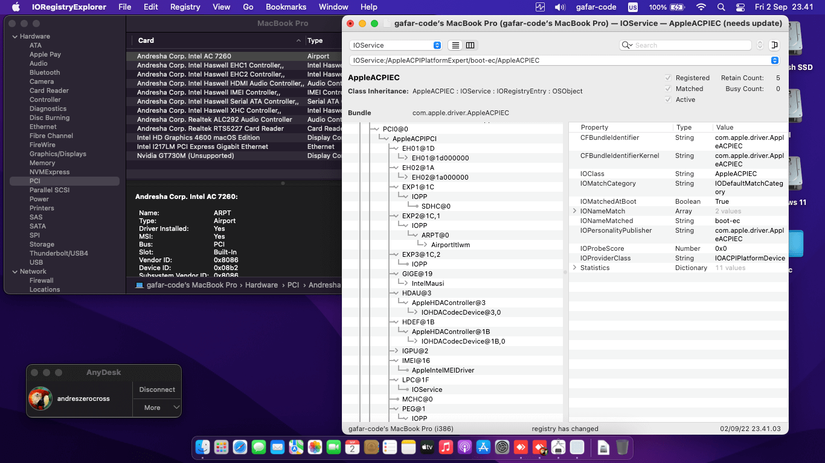Expand the IONameMatch array property

[x=574, y=211]
